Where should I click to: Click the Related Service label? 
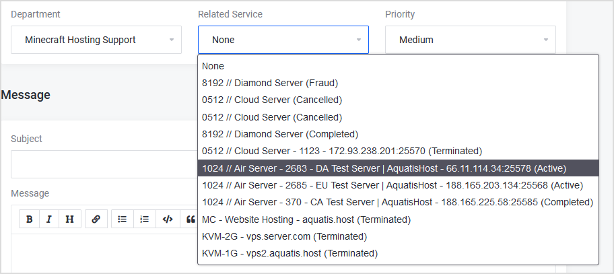point(230,14)
